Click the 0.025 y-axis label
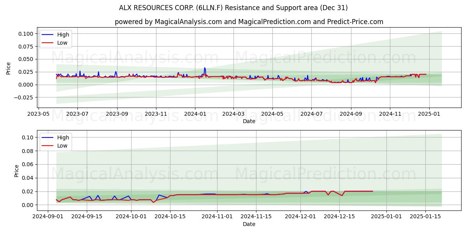Image resolution: width=467 pixels, height=233 pixels. (x=27, y=72)
